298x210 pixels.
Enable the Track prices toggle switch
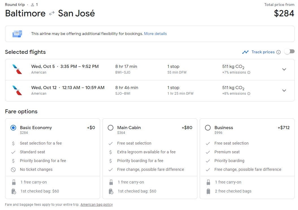tap(289, 52)
